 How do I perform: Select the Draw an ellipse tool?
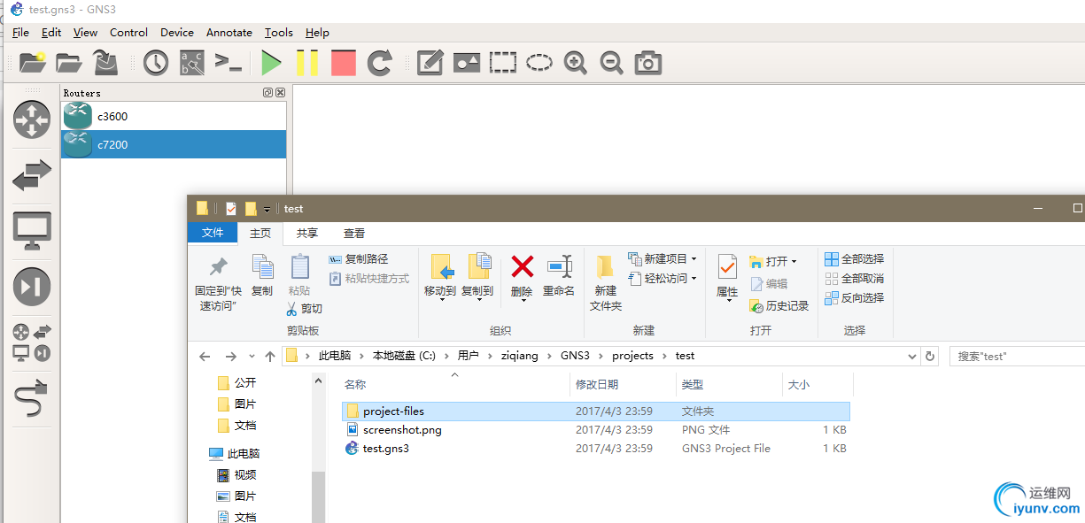point(539,63)
